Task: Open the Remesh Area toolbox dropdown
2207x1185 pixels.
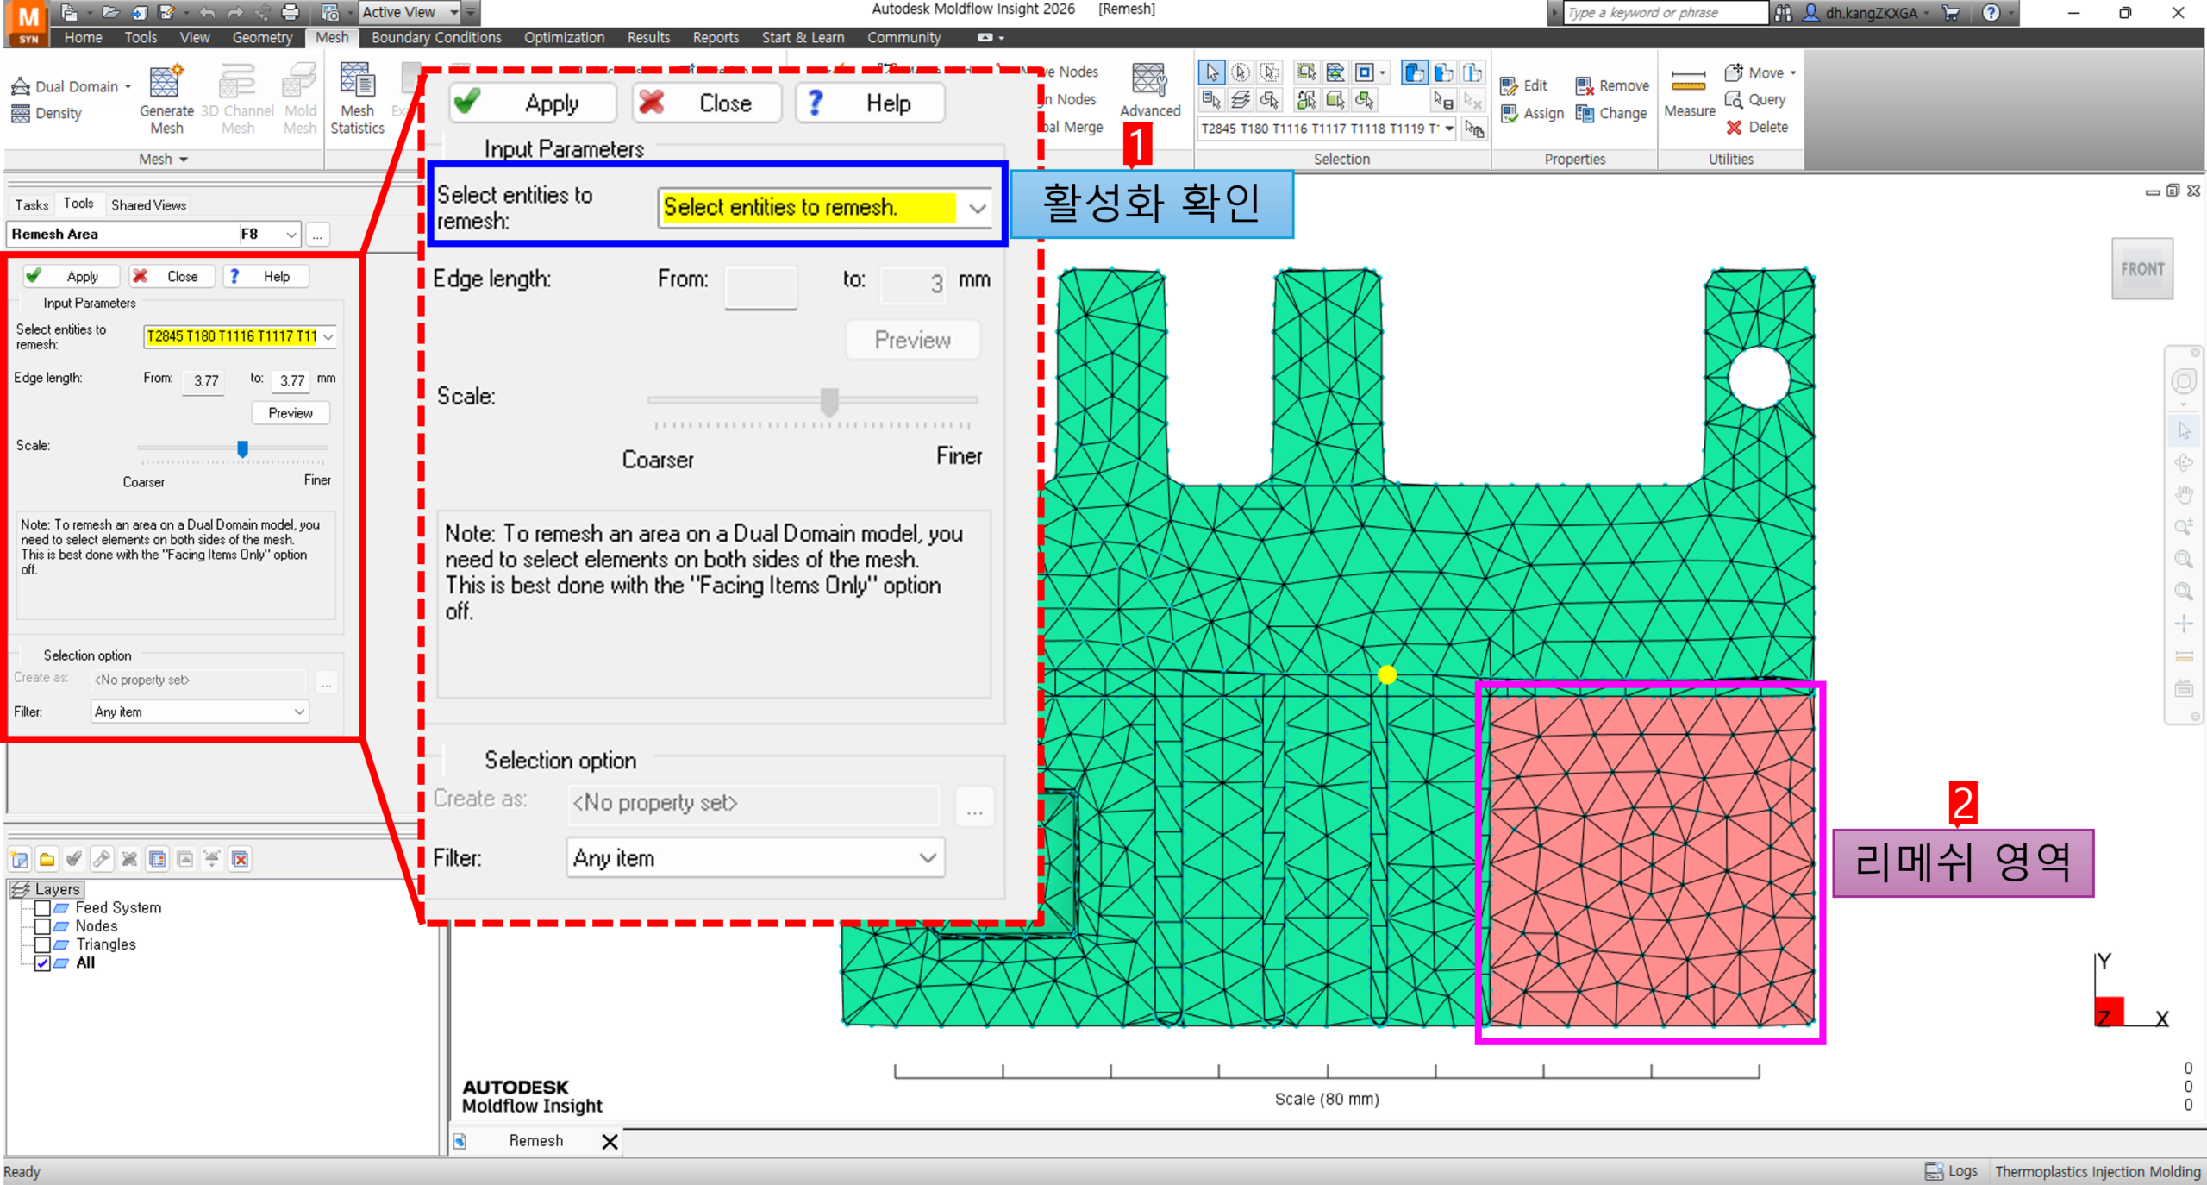Action: pyautogui.click(x=291, y=235)
